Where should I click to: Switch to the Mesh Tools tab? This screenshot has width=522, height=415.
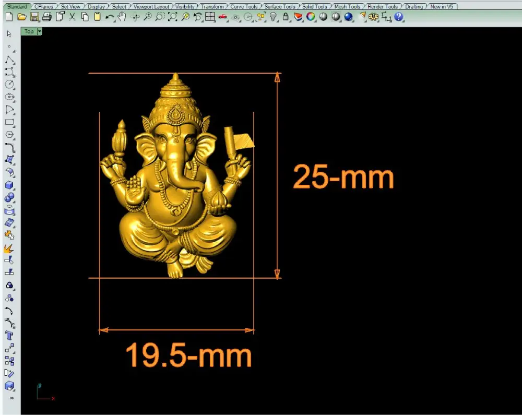[347, 6]
